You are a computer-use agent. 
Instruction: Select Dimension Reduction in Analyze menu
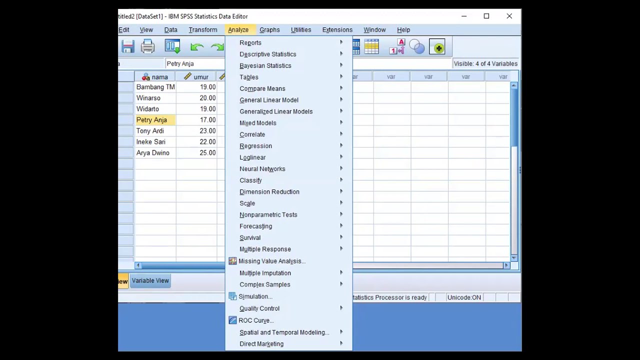click(288, 192)
